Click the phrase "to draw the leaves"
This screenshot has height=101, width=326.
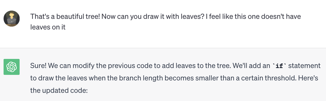pyautogui.click(x=56, y=78)
